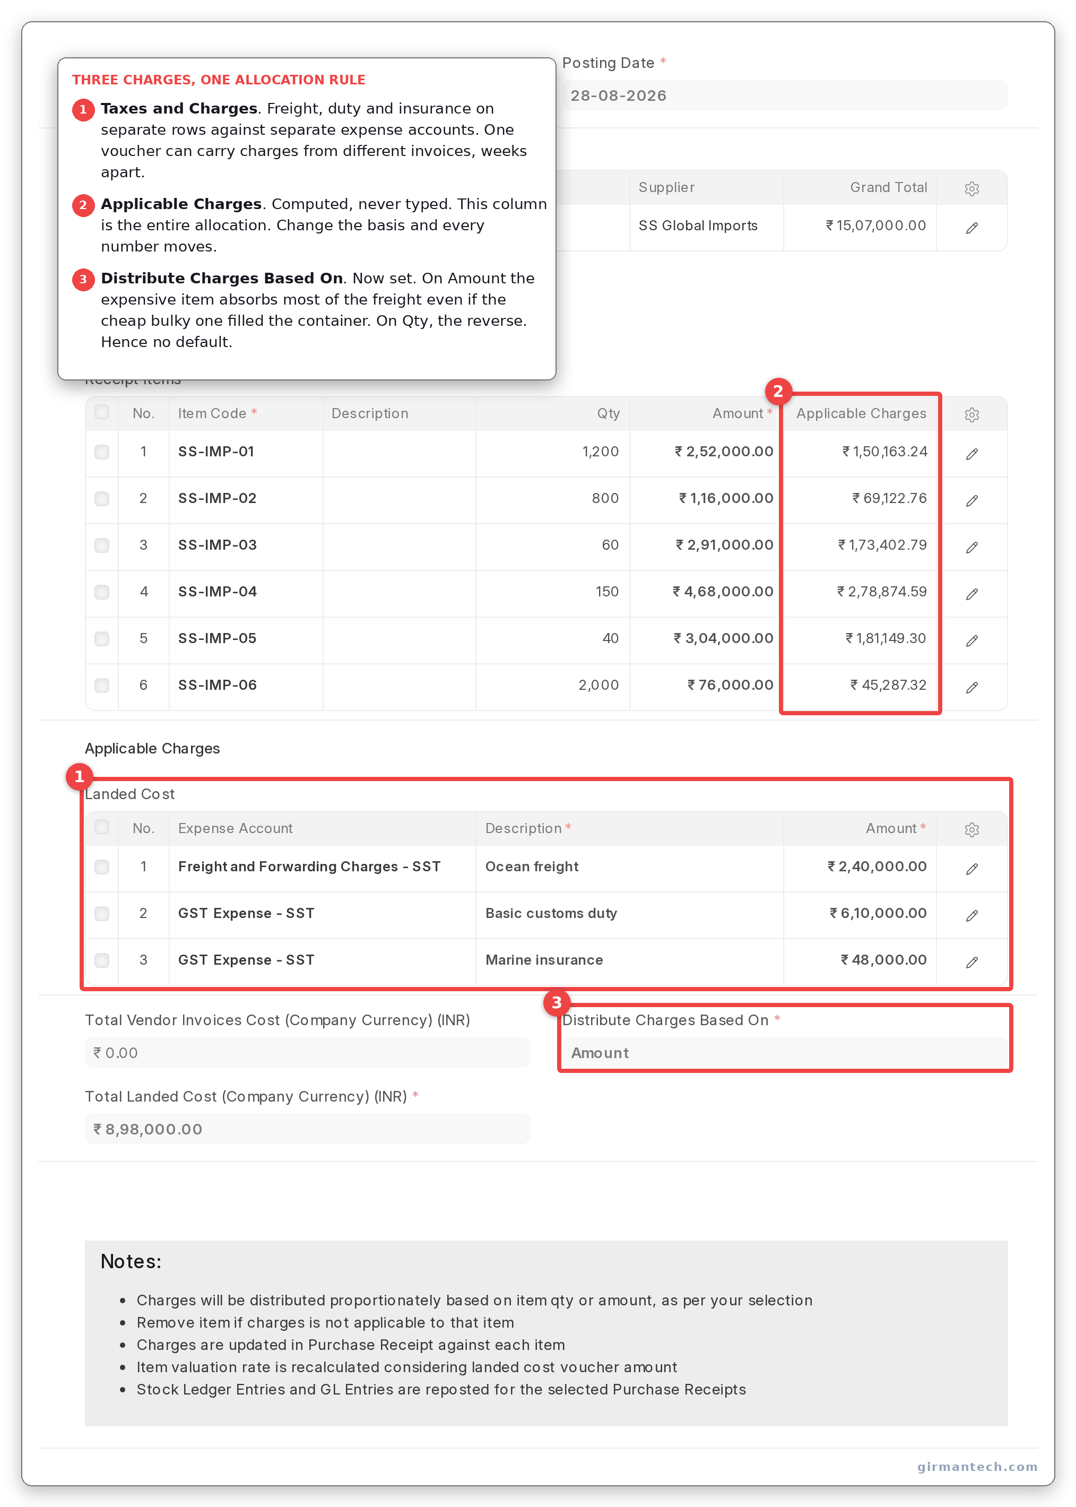Edit the Marine insurance charge row
This screenshot has width=1076, height=1507.
[x=971, y=962]
